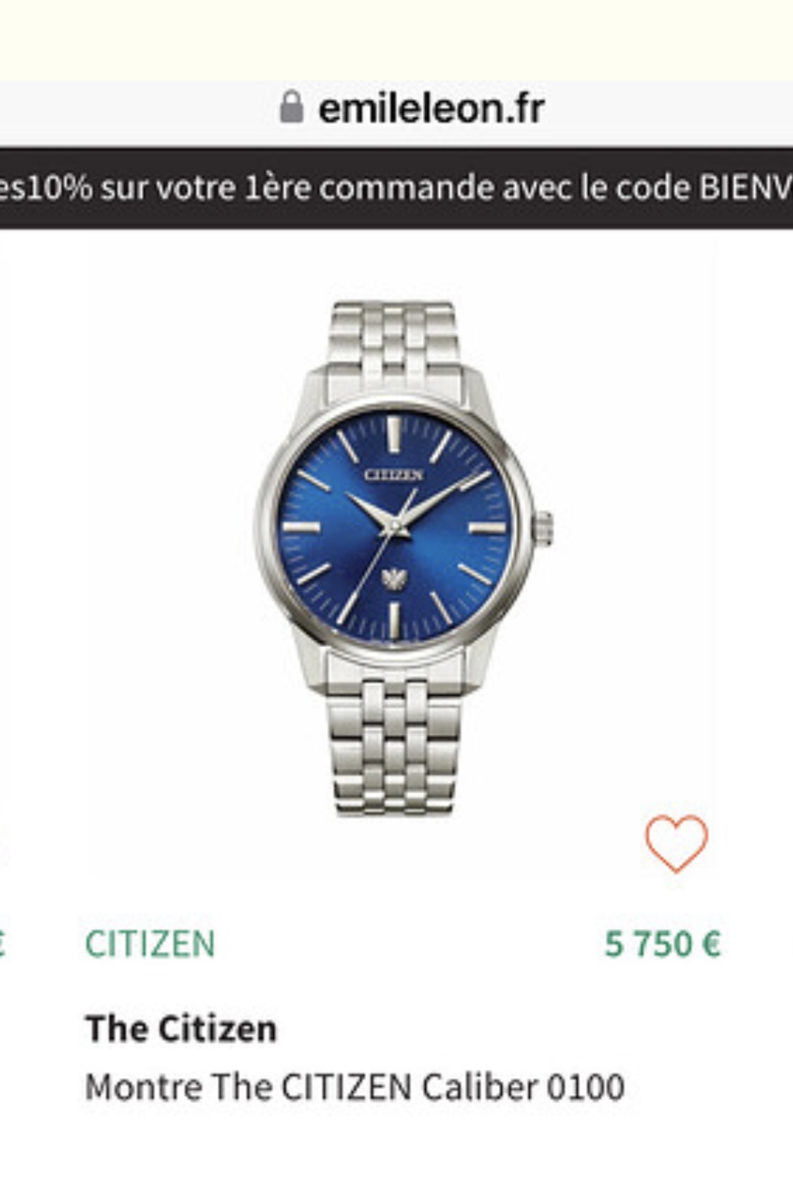Click the blue sunburst dial center hands

394,527
